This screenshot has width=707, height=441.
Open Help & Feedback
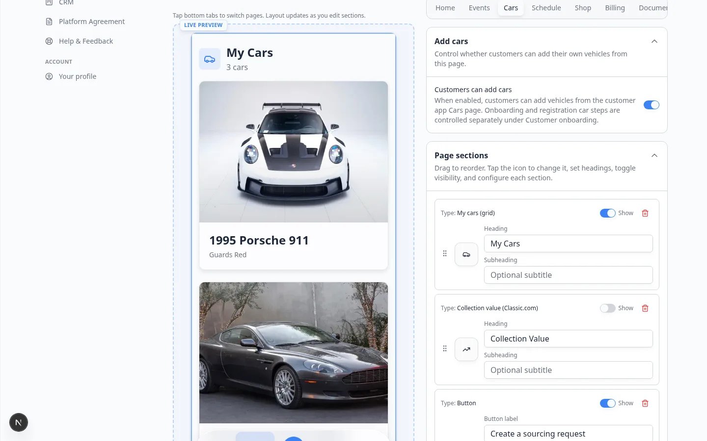(85, 41)
